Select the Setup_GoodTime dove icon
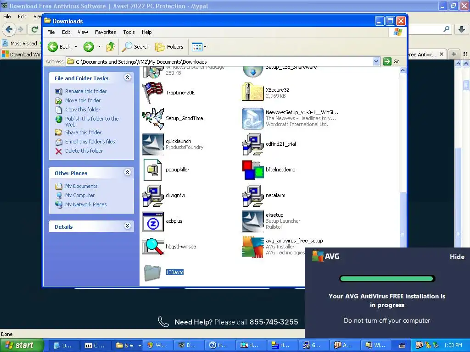Screen dimensions: 470x352 pos(153,119)
